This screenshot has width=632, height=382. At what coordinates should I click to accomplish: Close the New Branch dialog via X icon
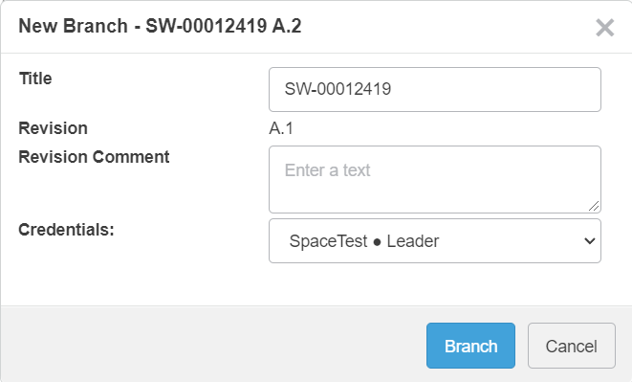coord(604,28)
